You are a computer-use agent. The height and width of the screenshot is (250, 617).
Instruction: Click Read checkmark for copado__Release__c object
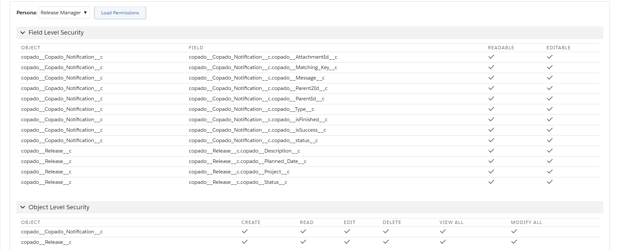pos(303,242)
